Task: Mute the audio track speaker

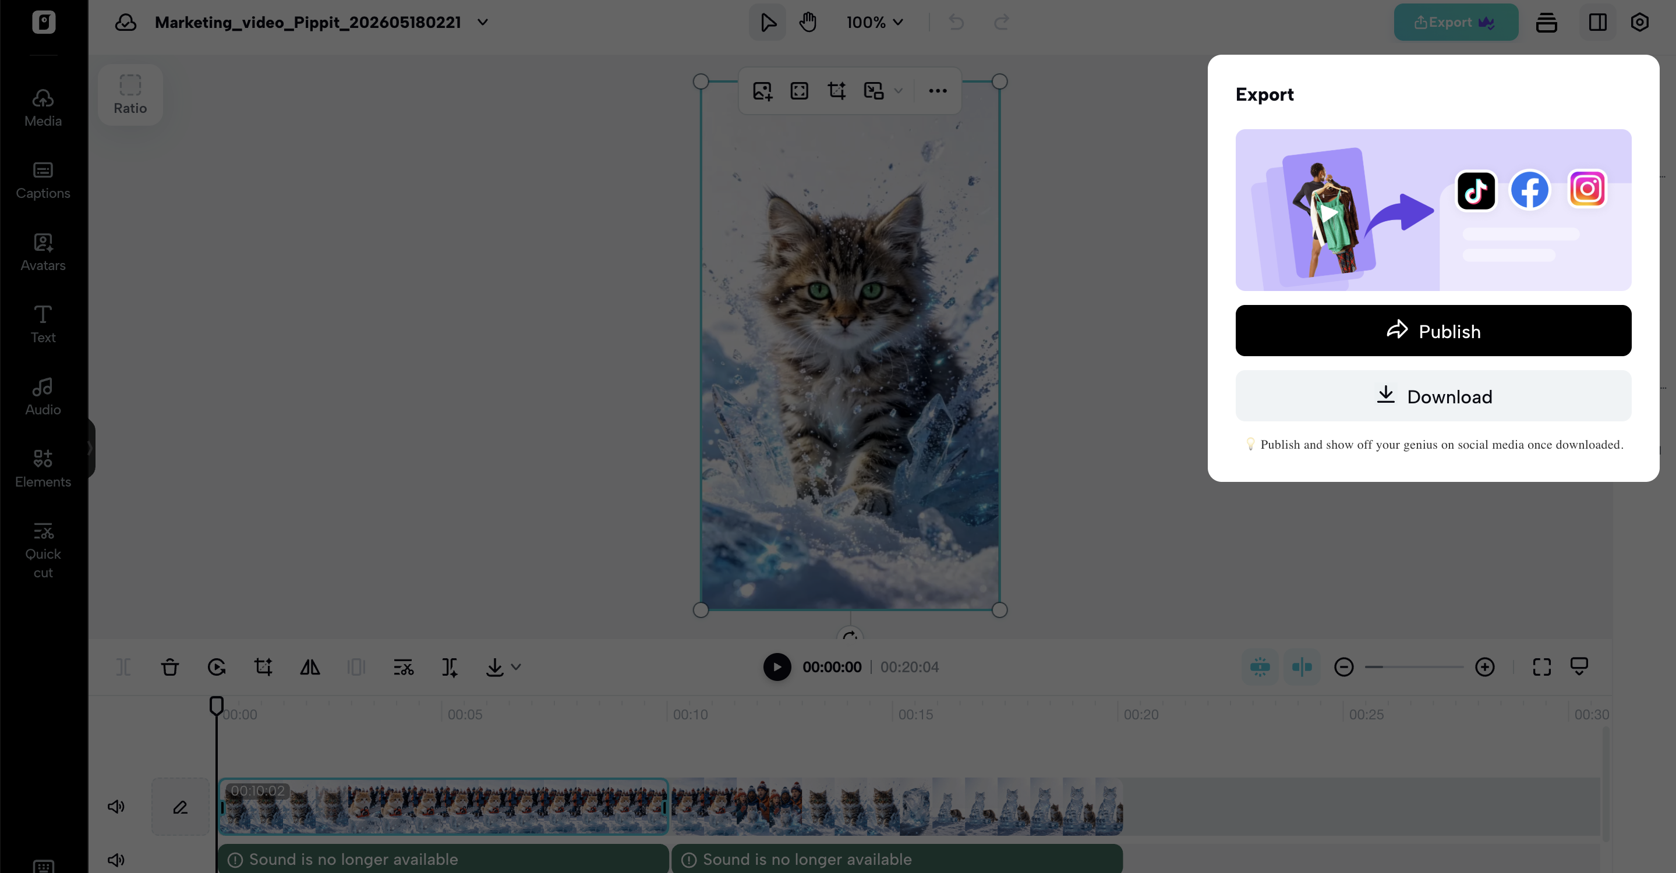Action: click(x=116, y=860)
